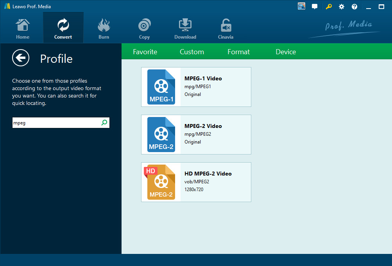Choose the HD MPEG-2 Video profile

click(196, 182)
